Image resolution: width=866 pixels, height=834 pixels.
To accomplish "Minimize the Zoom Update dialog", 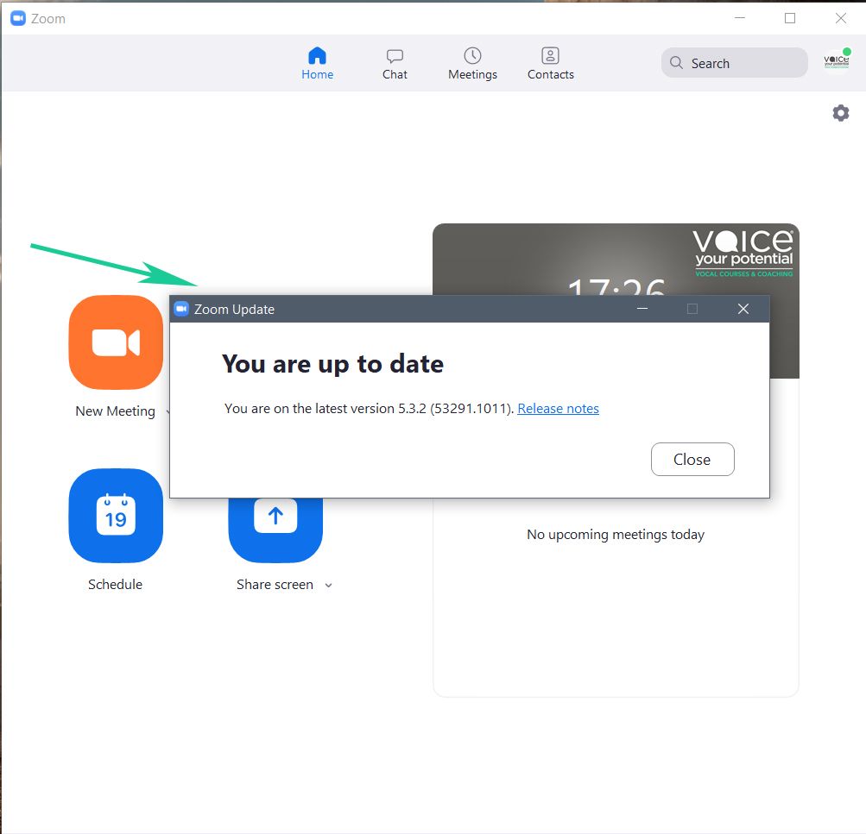I will [x=642, y=309].
